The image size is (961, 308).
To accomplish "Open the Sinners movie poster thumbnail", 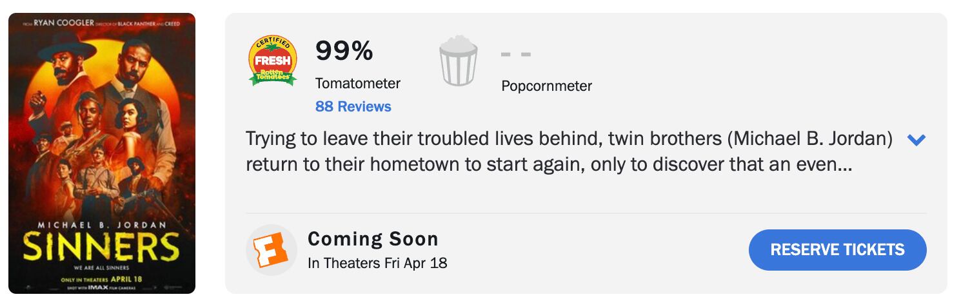I will coord(102,153).
